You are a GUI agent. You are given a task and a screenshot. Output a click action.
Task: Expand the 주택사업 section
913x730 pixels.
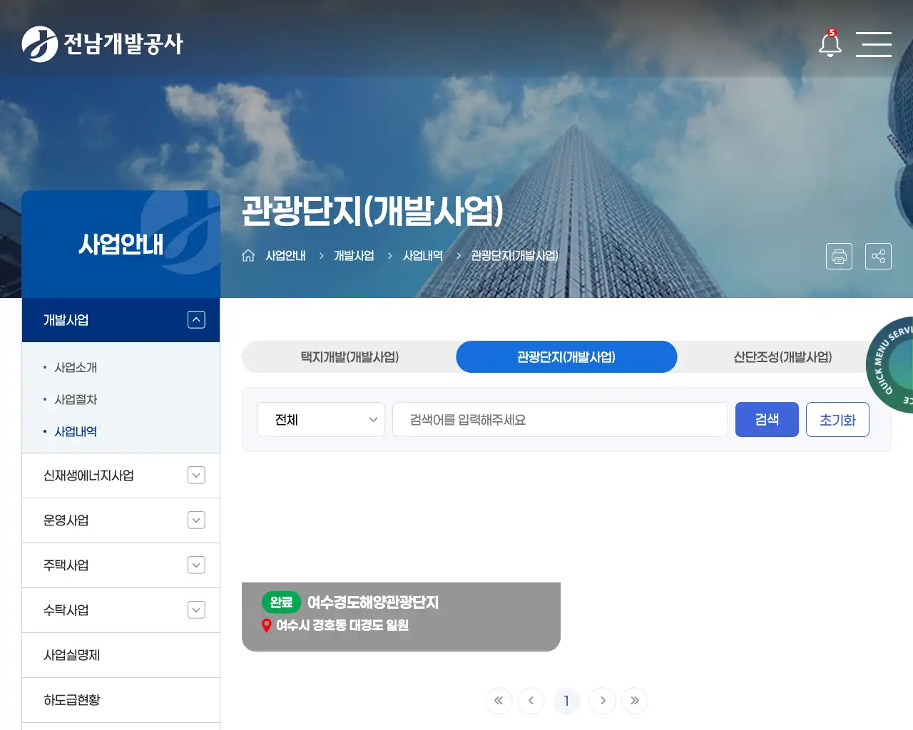point(196,565)
